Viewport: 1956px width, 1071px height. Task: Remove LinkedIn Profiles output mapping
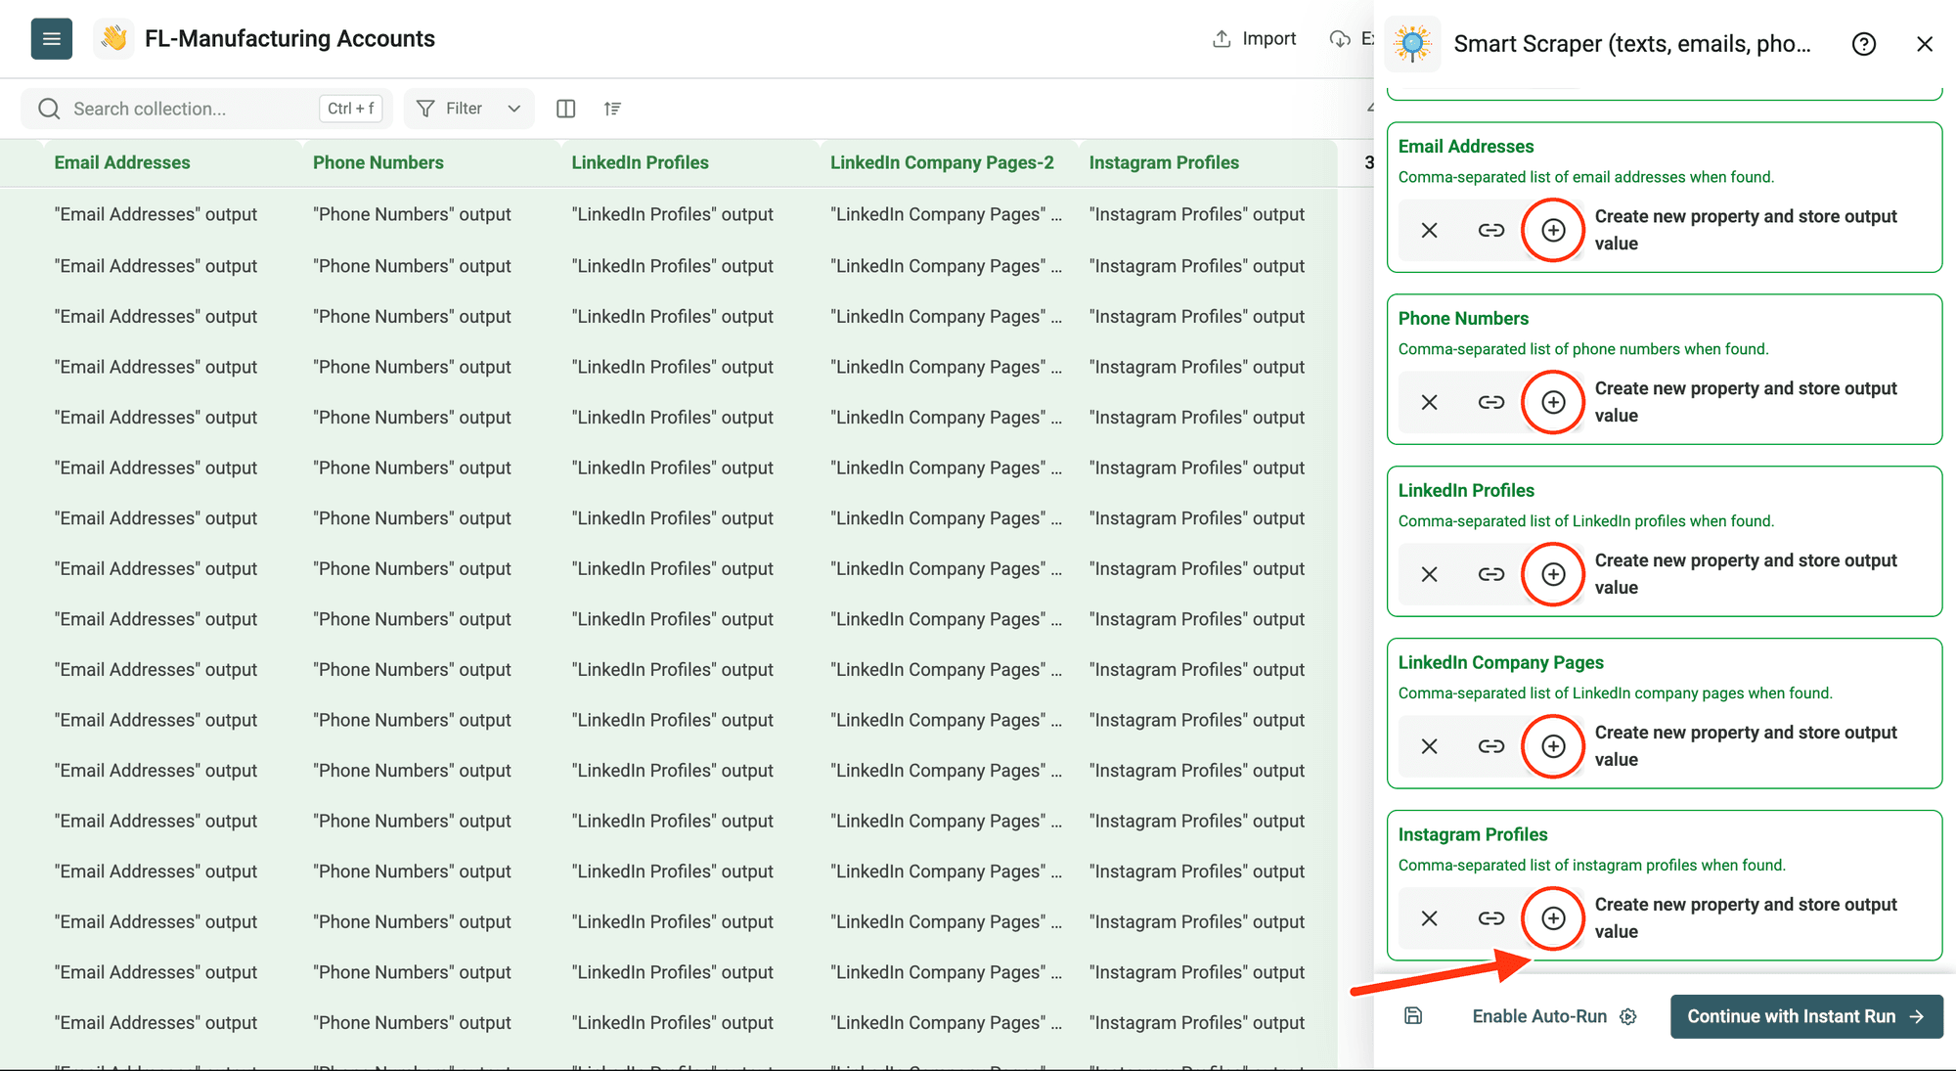tap(1429, 574)
